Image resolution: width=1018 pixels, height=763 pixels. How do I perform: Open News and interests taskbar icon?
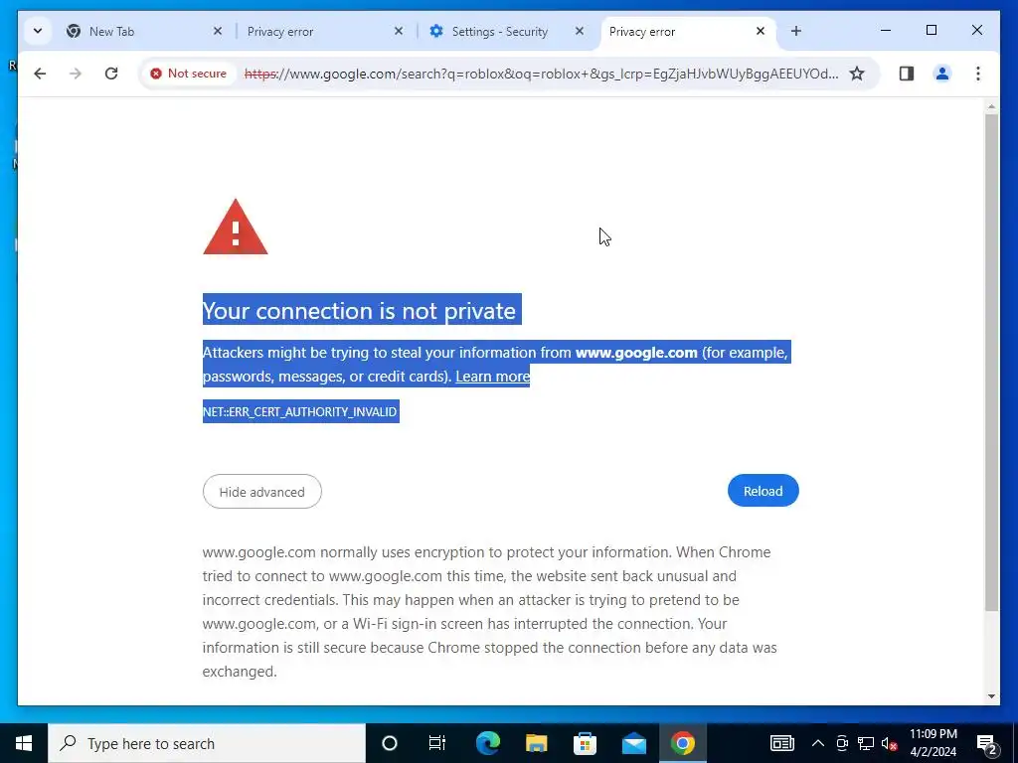pos(782,743)
